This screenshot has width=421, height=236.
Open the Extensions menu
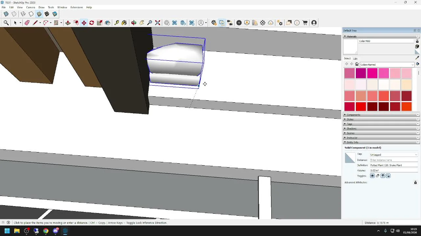pos(77,7)
